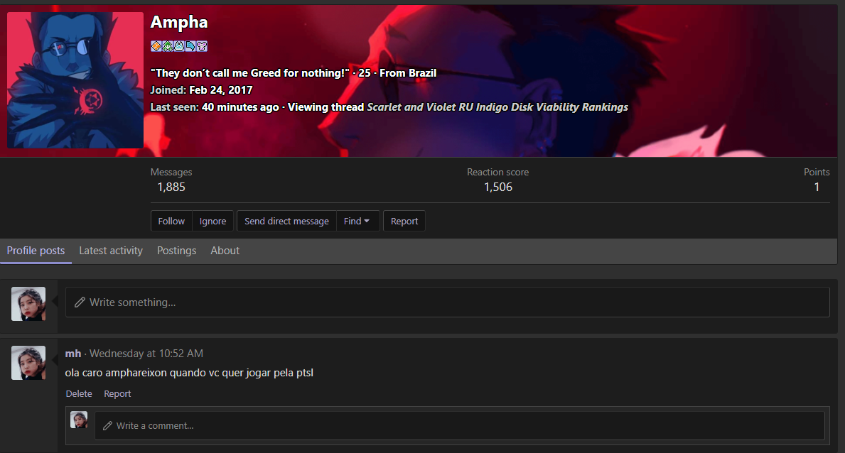Viewport: 845px width, 453px height.
Task: Click the Reaction score value 1,506
Action: [498, 187]
